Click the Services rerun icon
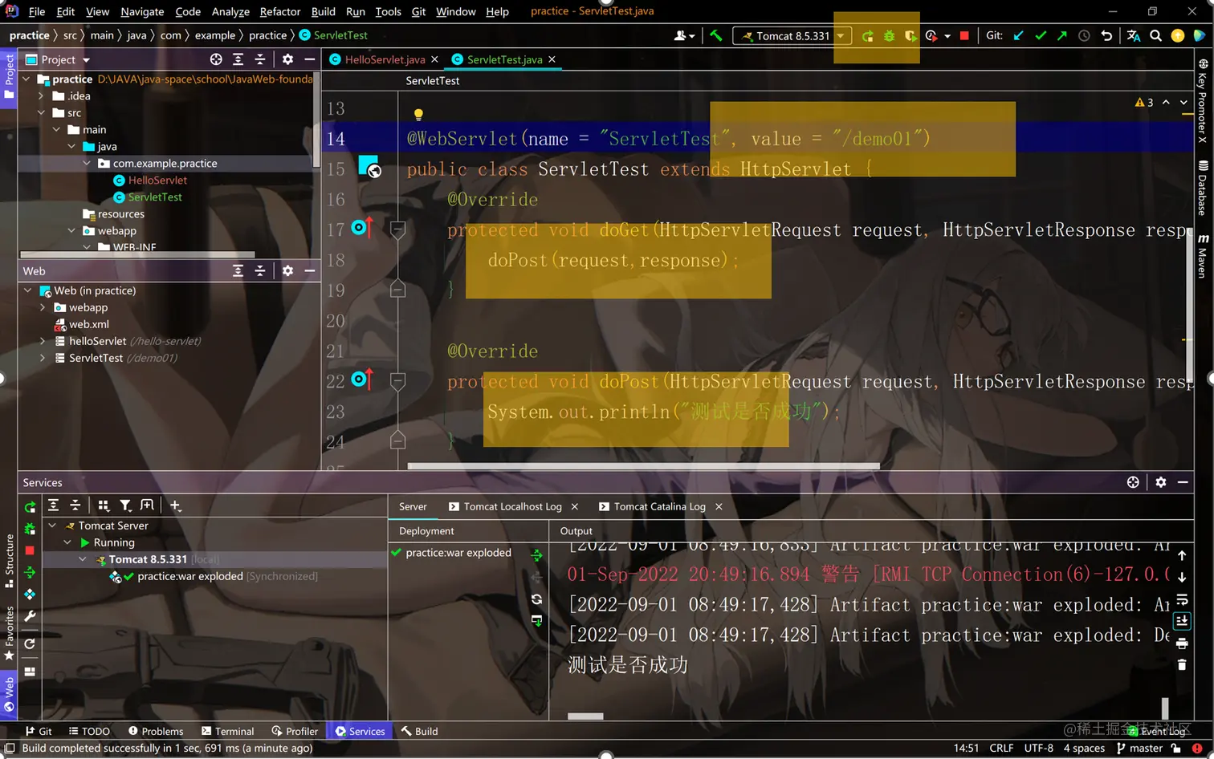This screenshot has height=759, width=1214. 30,507
